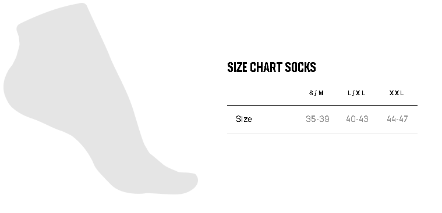Image resolution: width=442 pixels, height=213 pixels.
Task: Click the word CHART in the title
Action: point(266,67)
